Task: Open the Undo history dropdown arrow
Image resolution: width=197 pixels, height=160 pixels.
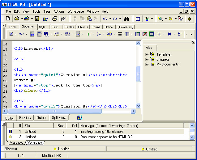Action: coord(110,19)
